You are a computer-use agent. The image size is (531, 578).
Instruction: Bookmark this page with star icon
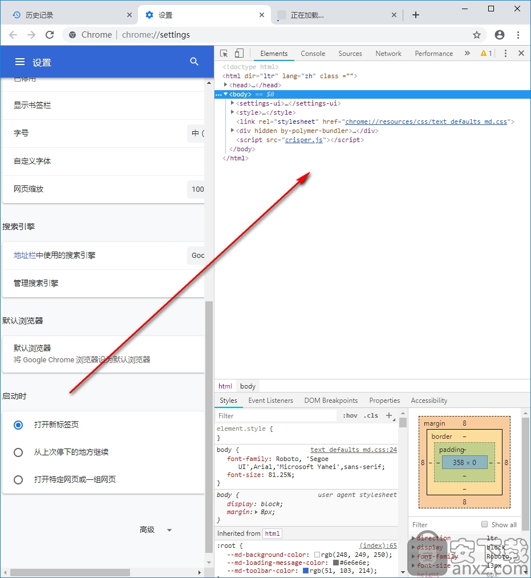click(477, 35)
